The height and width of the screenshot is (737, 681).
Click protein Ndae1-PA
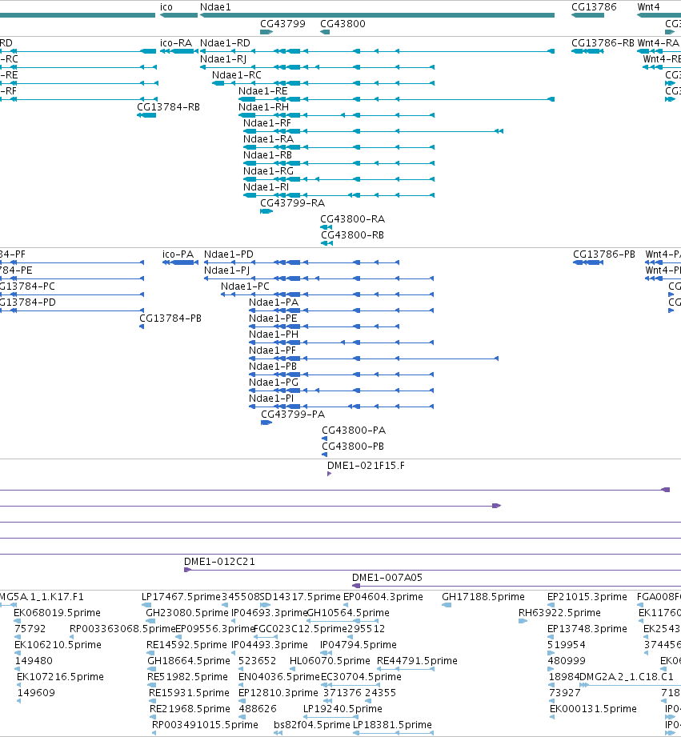point(274,302)
